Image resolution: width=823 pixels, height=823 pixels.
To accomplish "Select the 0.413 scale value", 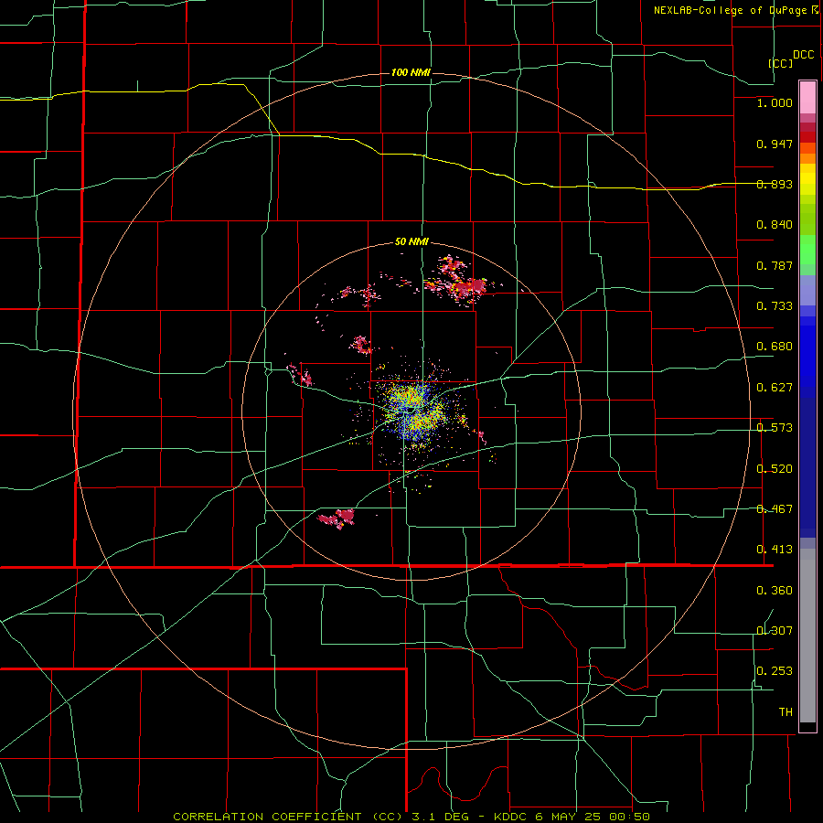I will click(775, 550).
